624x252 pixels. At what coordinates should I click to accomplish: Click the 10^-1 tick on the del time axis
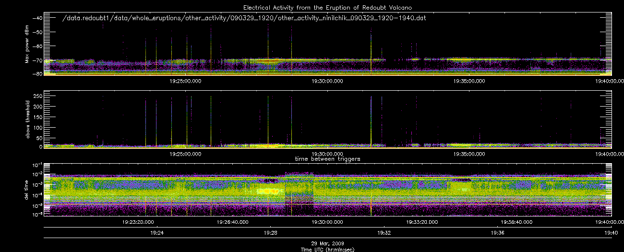(x=37, y=164)
